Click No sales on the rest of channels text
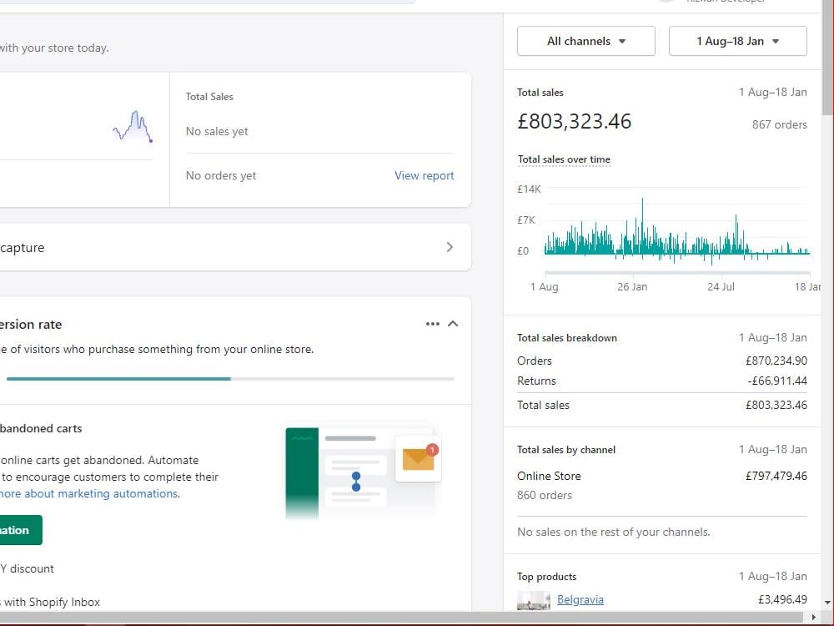 click(x=614, y=532)
